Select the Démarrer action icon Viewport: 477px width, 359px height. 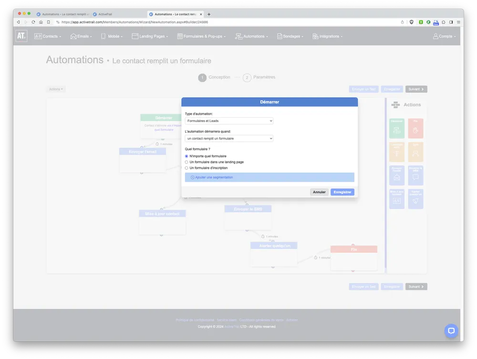click(396, 129)
